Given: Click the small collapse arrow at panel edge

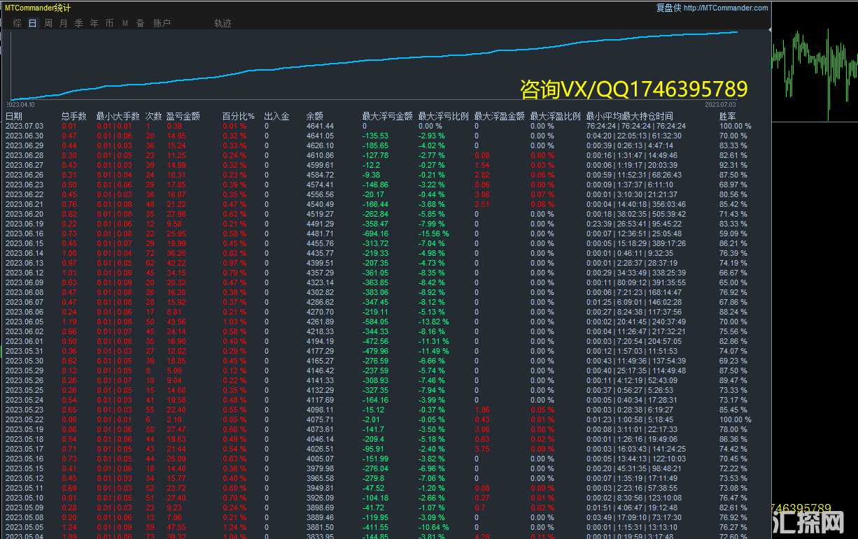Looking at the screenshot, I should [x=770, y=29].
